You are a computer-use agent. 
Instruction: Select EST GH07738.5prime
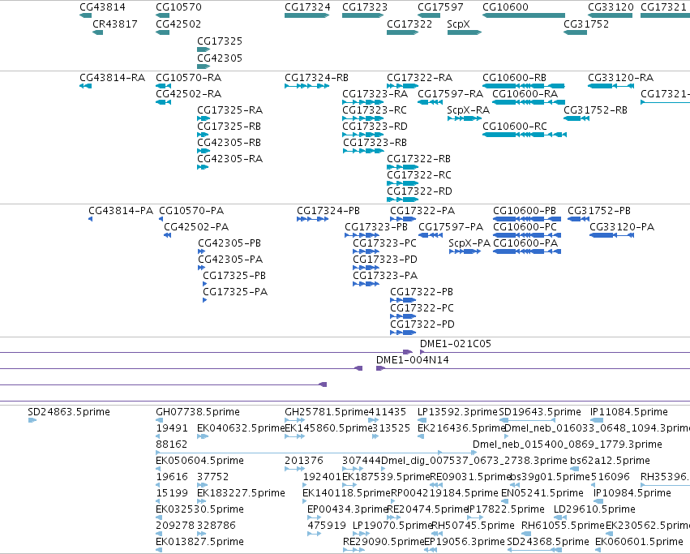tap(159, 420)
